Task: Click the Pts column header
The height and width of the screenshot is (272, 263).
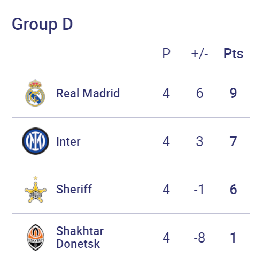Action: click(233, 54)
